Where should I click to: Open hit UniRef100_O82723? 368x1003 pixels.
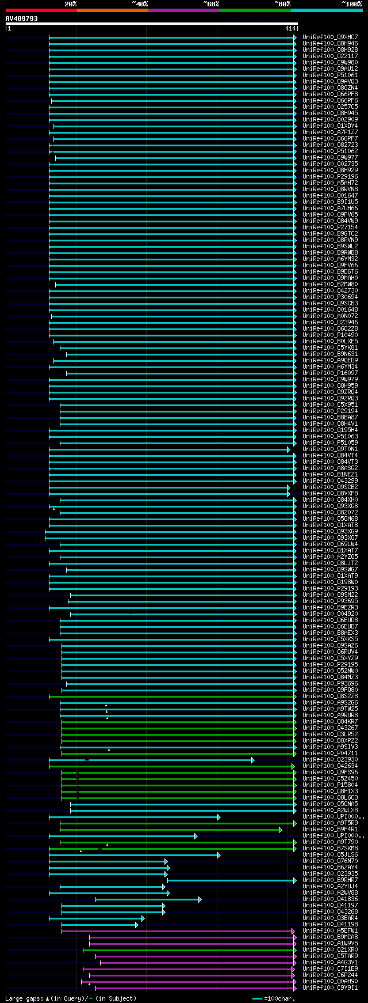330,145
